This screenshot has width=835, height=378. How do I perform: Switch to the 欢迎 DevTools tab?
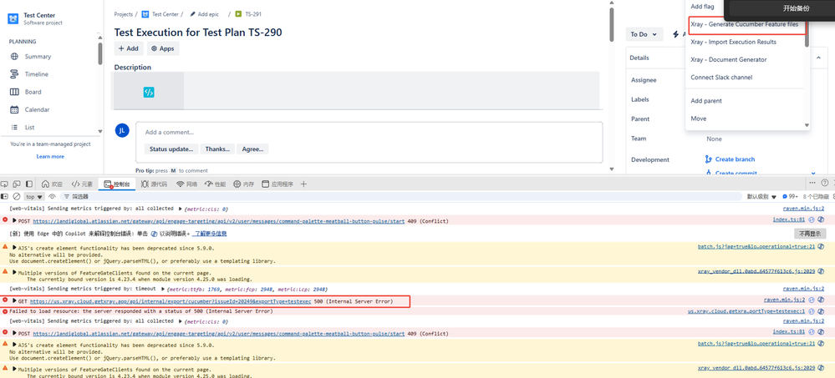52,184
